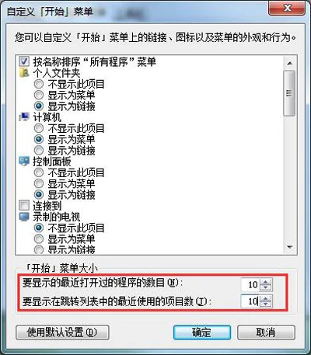Viewport: 311px width, 355px height.
Task: Choose 显示为菜单 under 个人文件夹
Action: [x=39, y=95]
